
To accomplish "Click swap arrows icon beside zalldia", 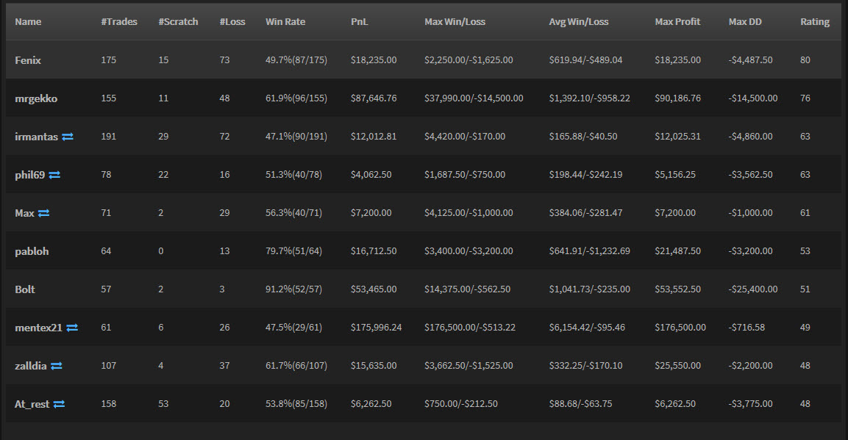I will pos(56,366).
